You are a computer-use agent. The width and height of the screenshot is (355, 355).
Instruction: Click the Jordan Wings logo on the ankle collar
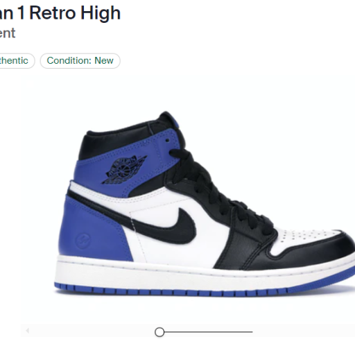point(124,170)
